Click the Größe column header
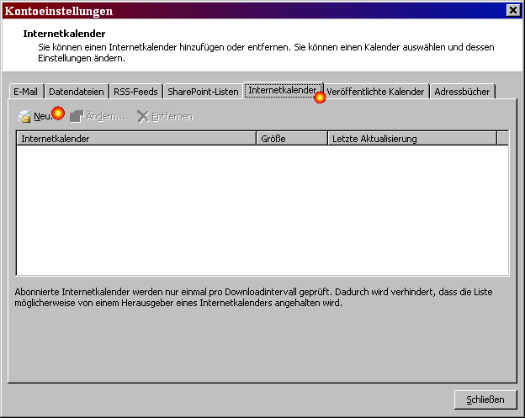 (x=291, y=139)
